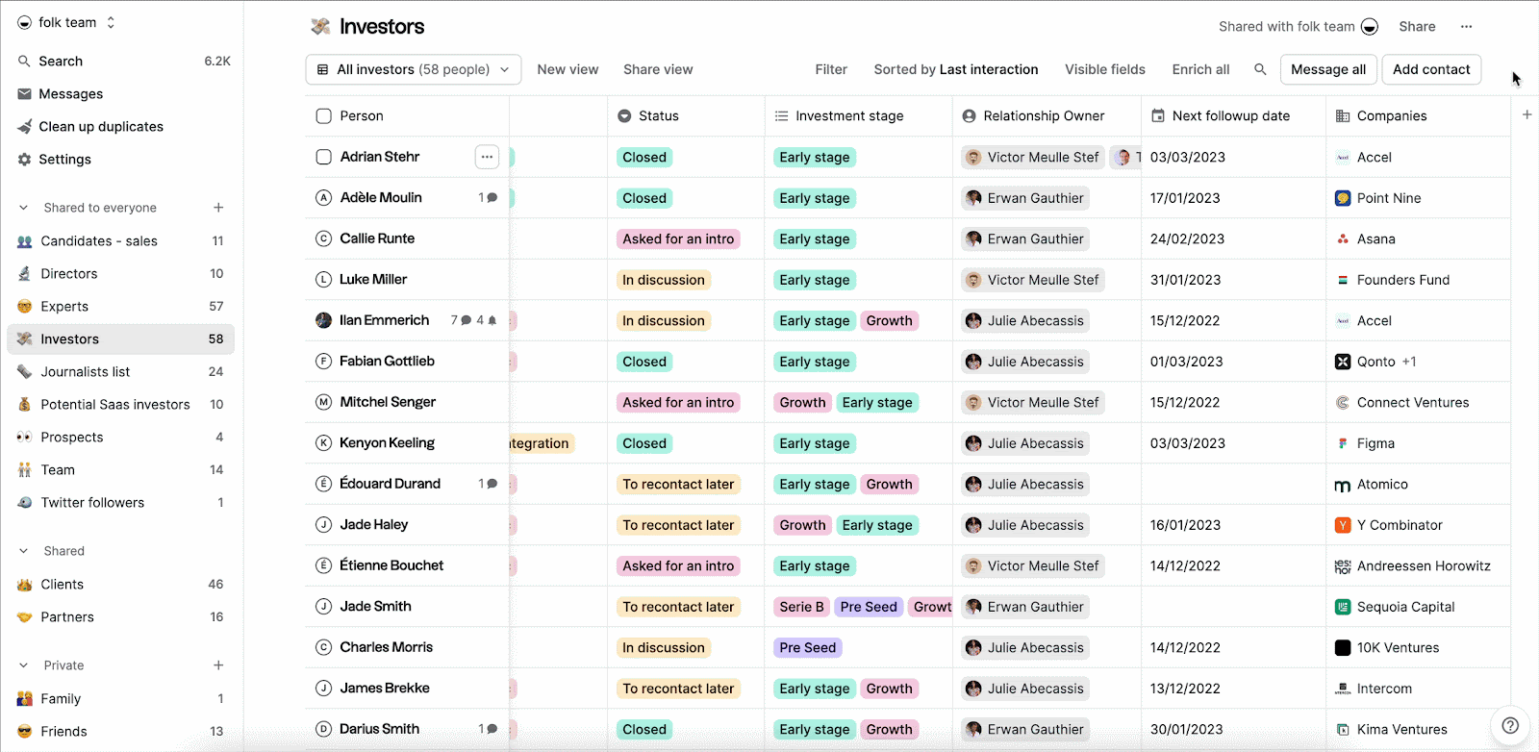Open the three-dots menu beside Share

(x=1466, y=27)
